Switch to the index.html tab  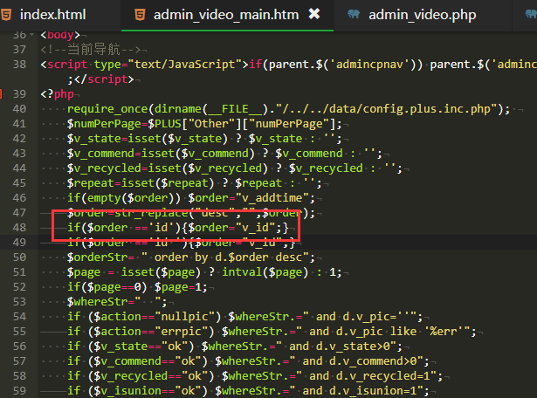[54, 15]
